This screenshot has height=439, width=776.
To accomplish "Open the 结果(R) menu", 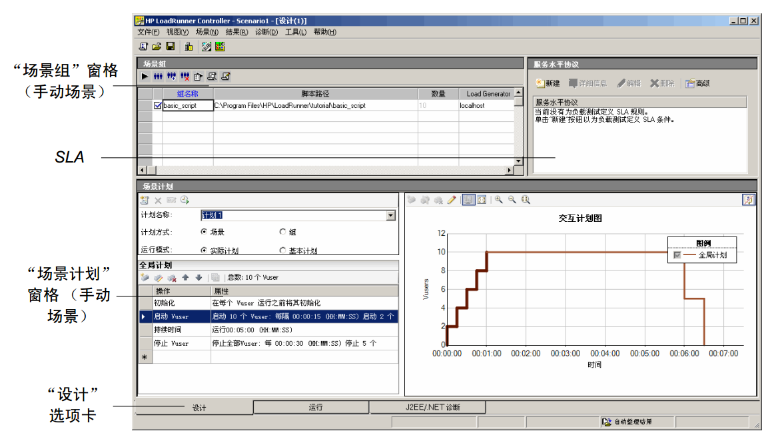I will [236, 32].
